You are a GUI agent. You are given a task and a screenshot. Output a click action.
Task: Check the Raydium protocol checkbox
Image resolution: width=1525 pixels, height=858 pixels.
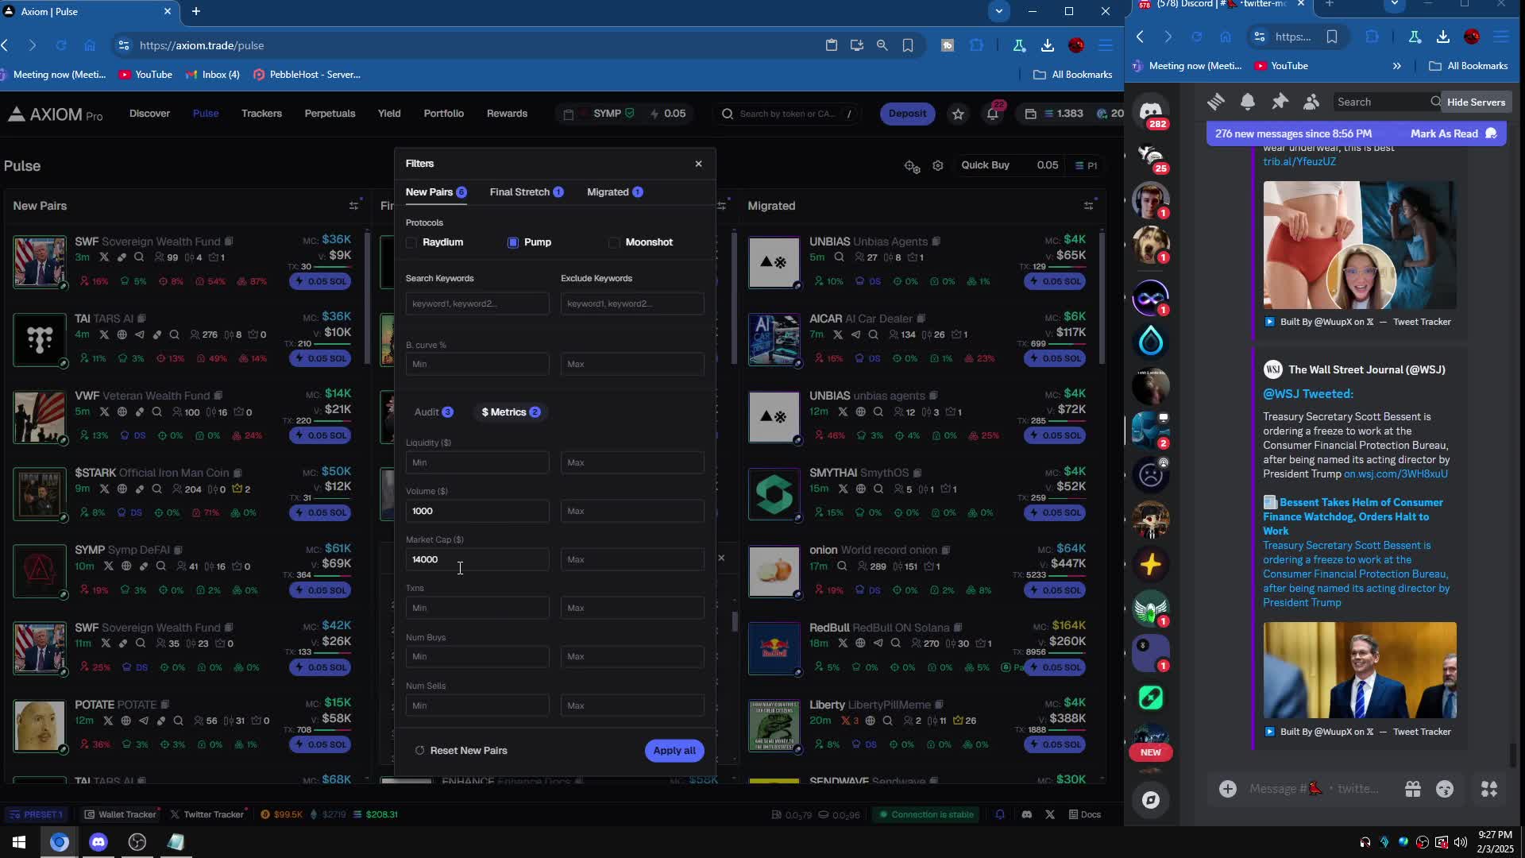(x=411, y=242)
